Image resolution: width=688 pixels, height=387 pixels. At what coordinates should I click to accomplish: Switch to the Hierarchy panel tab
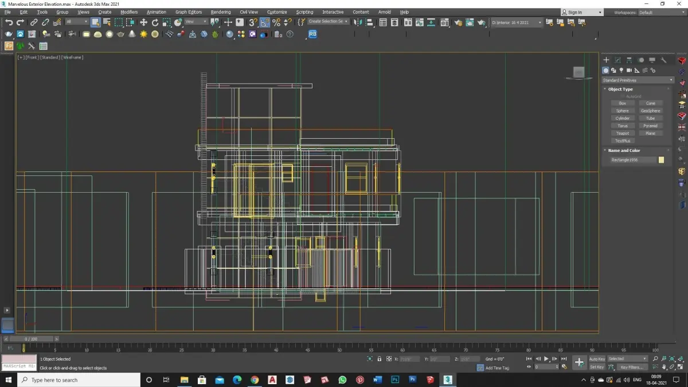click(629, 60)
